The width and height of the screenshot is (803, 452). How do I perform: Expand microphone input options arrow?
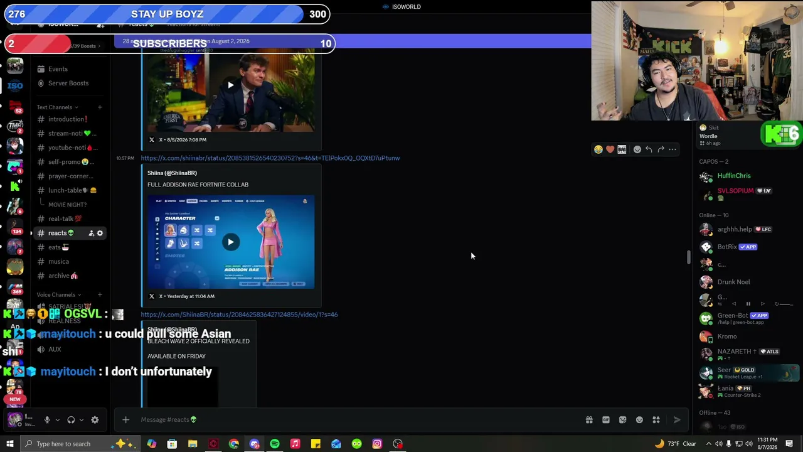(x=57, y=420)
